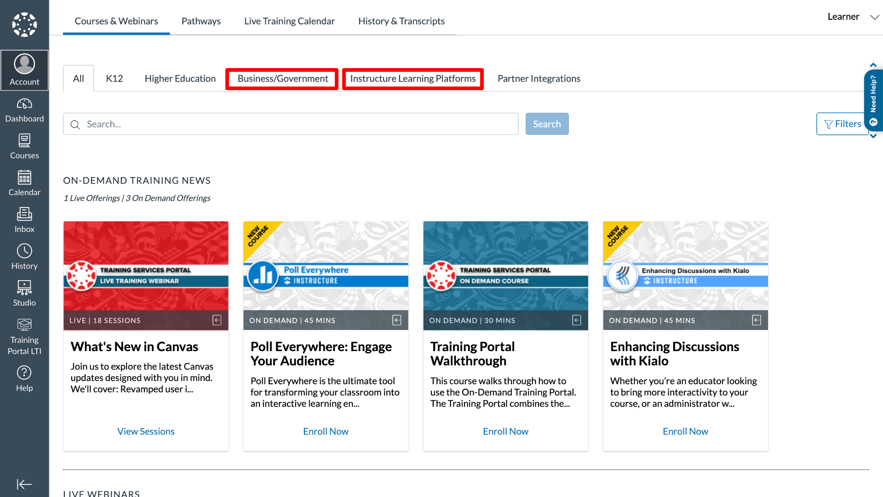The height and width of the screenshot is (497, 883).
Task: Collapse the global navigation sidebar
Action: click(x=24, y=484)
